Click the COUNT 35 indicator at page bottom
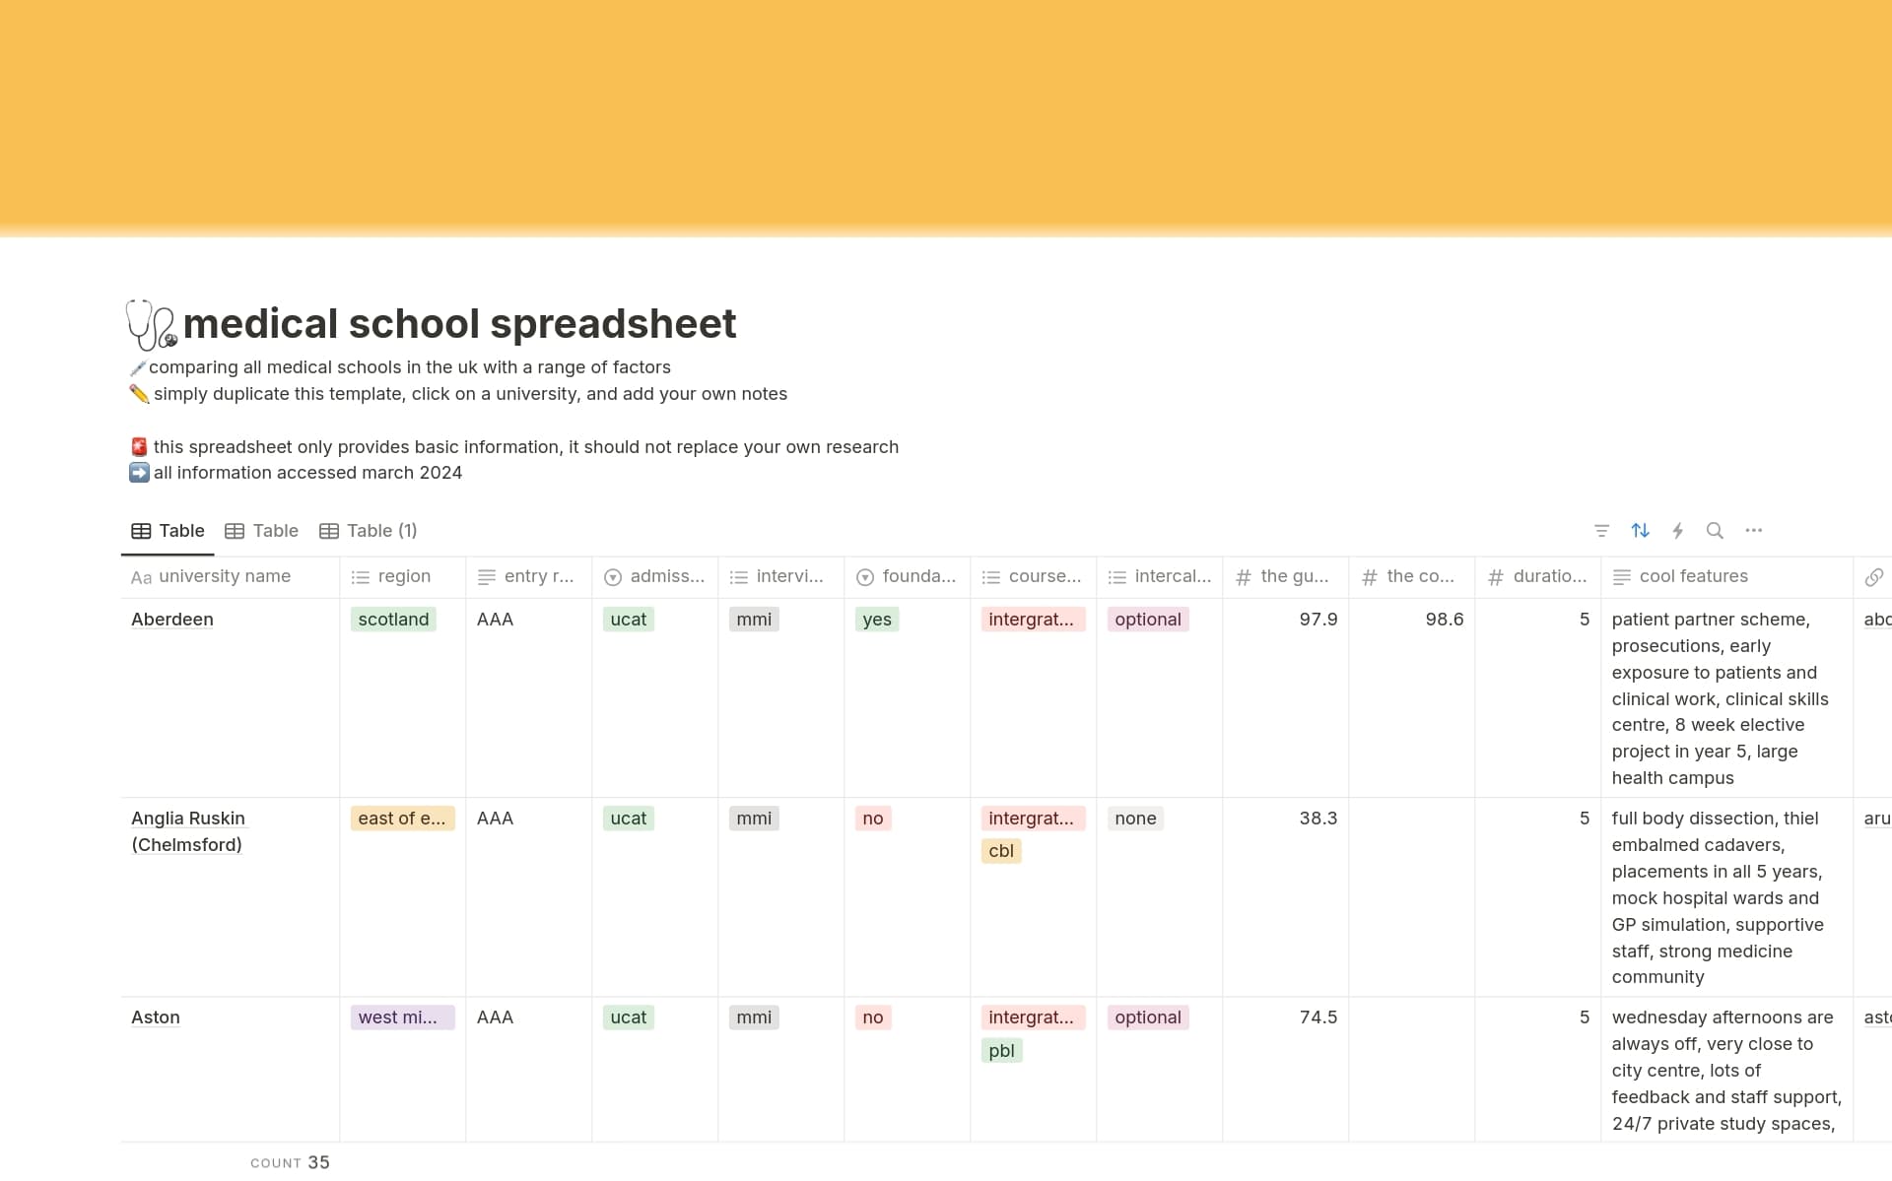Viewport: 1892px width, 1181px height. point(290,1161)
